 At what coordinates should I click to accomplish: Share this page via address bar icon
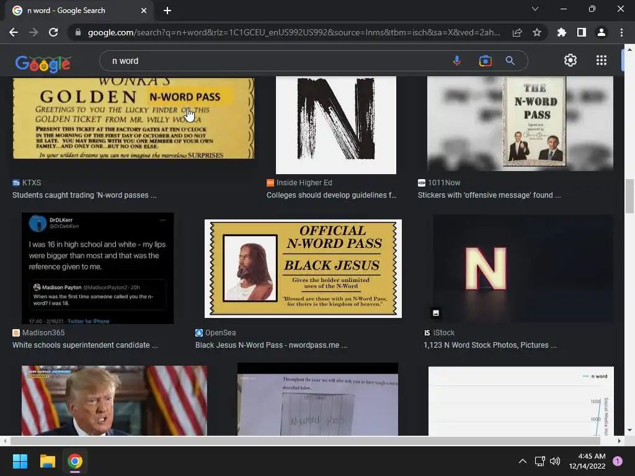point(517,32)
